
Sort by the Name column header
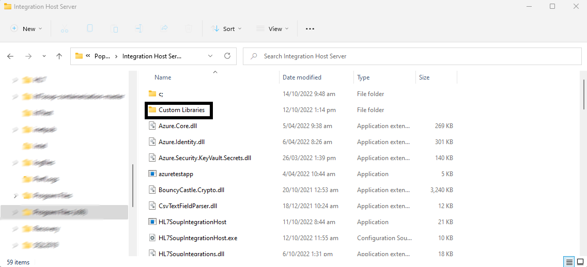point(163,77)
